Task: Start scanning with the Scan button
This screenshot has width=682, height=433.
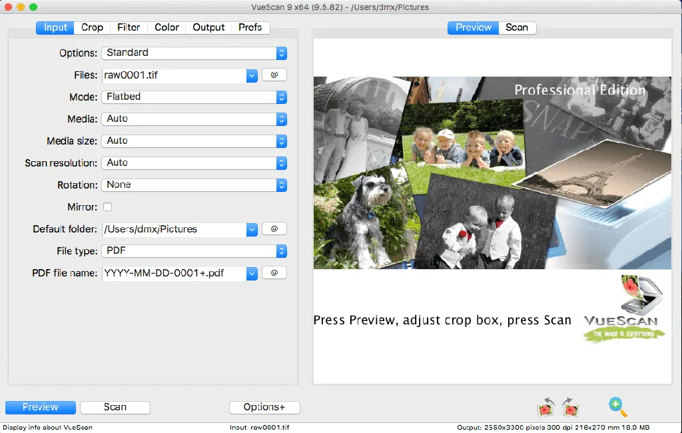Action: click(115, 407)
